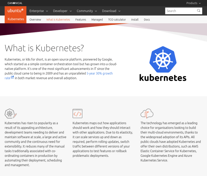Expand the Community menu
The height and width of the screenshot is (176, 207).
(87, 11)
